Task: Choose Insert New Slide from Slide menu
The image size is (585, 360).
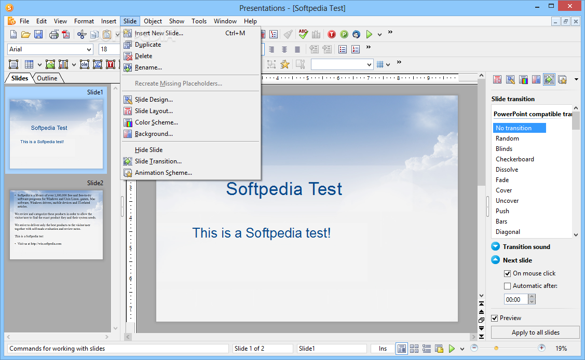Action: pyautogui.click(x=191, y=33)
